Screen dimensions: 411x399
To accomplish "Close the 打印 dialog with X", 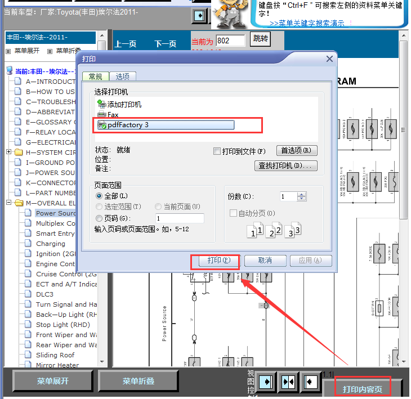I will (329, 59).
